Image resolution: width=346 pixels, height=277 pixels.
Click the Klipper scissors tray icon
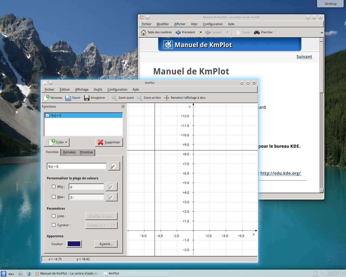[x=315, y=274]
